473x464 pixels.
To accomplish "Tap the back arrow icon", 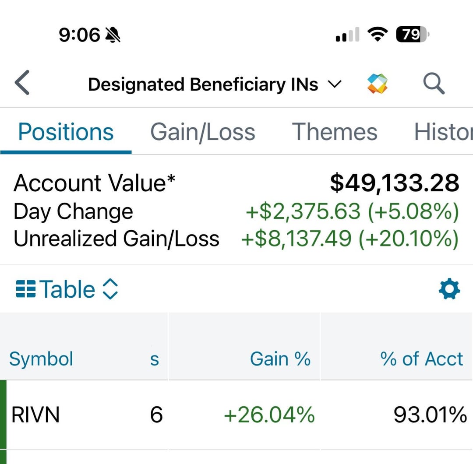I will (x=22, y=83).
